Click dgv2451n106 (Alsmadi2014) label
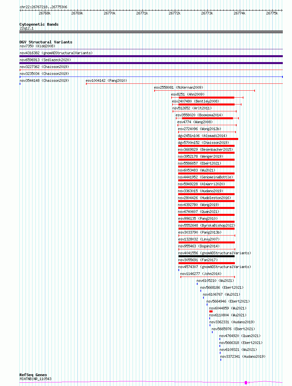Image resolution: width=292 pixels, height=386 pixels. [202, 136]
